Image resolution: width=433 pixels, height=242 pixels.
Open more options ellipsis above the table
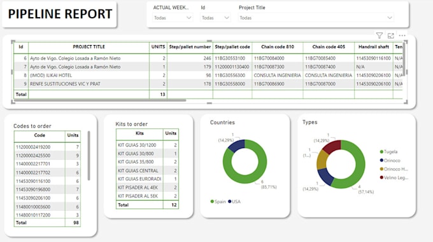(x=402, y=36)
